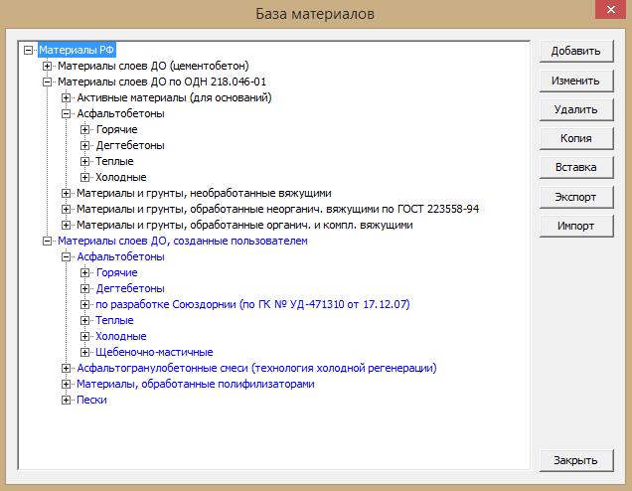Expand Материалы, обработанные полифилизаторами node
The height and width of the screenshot is (491, 632).
[66, 385]
